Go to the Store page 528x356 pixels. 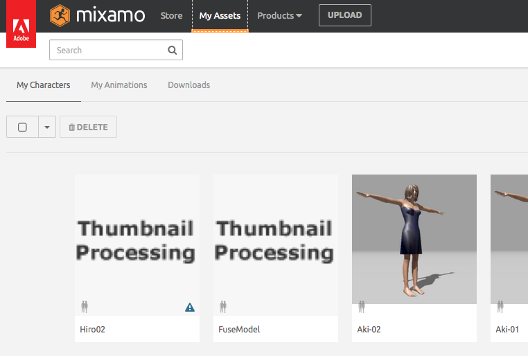[x=171, y=16]
